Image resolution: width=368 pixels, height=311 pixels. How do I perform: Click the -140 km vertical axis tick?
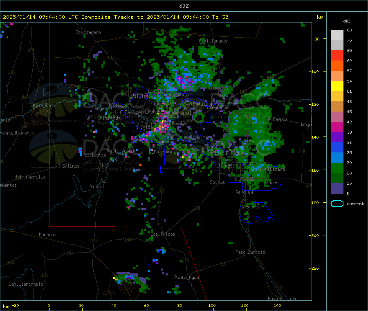click(314, 137)
